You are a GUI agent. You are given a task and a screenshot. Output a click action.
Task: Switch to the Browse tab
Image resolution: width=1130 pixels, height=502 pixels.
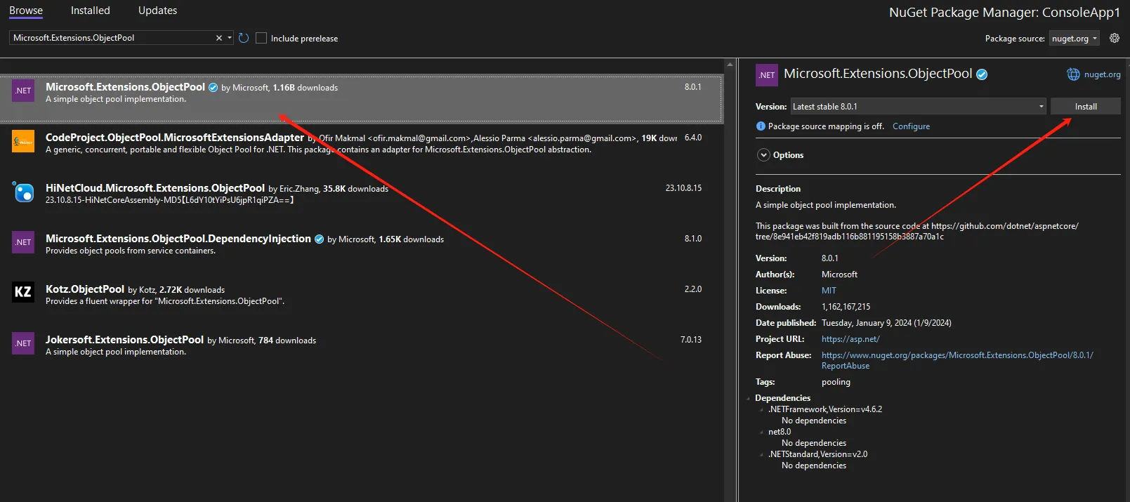tap(26, 11)
